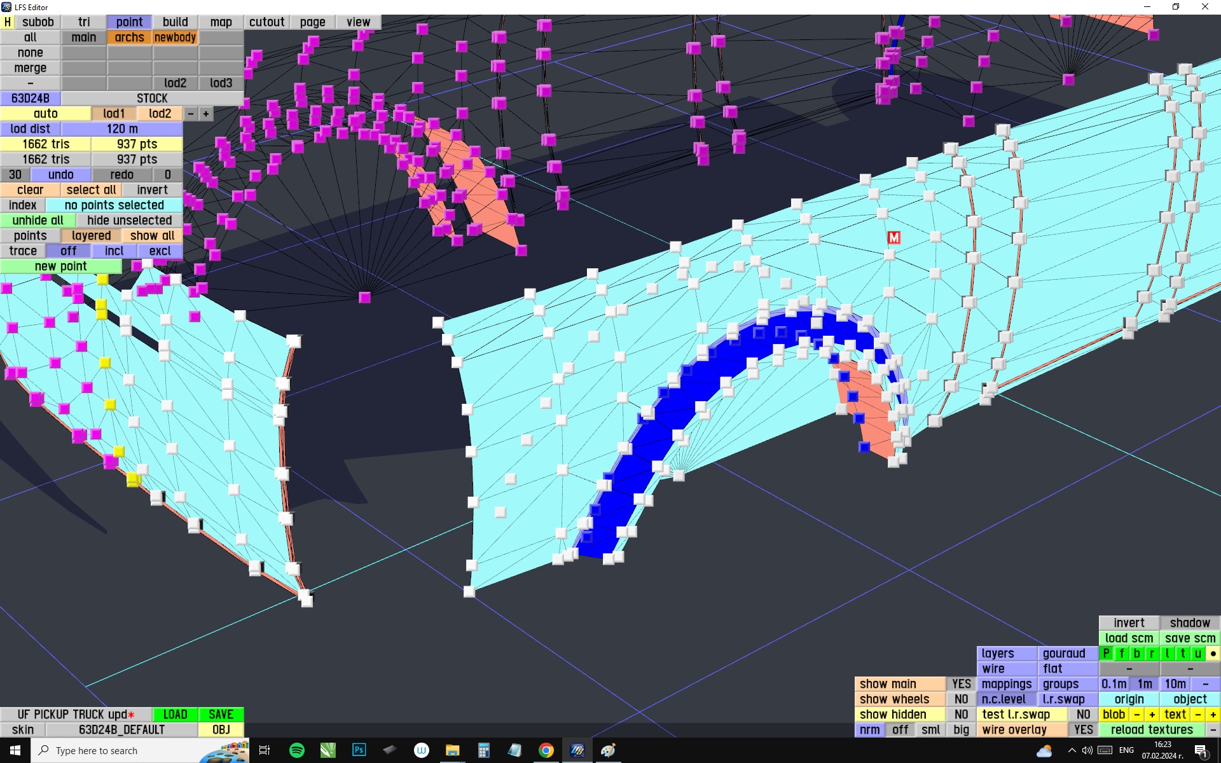This screenshot has width=1221, height=763.
Task: Open the 63D24B_DEFAULT skin selector
Action: pos(121,730)
